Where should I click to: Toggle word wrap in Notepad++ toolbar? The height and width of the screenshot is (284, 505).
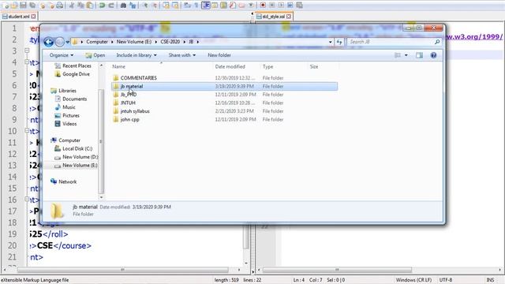coord(188,6)
